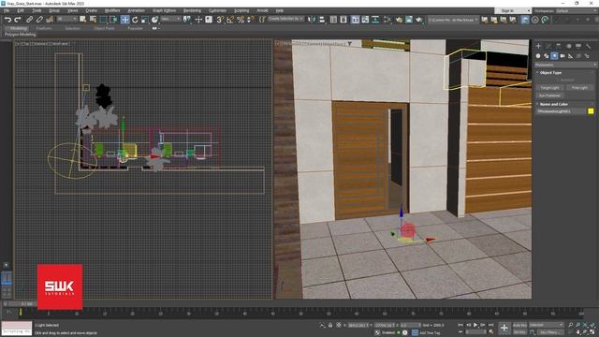Click the Use Pivot Point Center icon
Screen dimensions: 599x337
187,20
